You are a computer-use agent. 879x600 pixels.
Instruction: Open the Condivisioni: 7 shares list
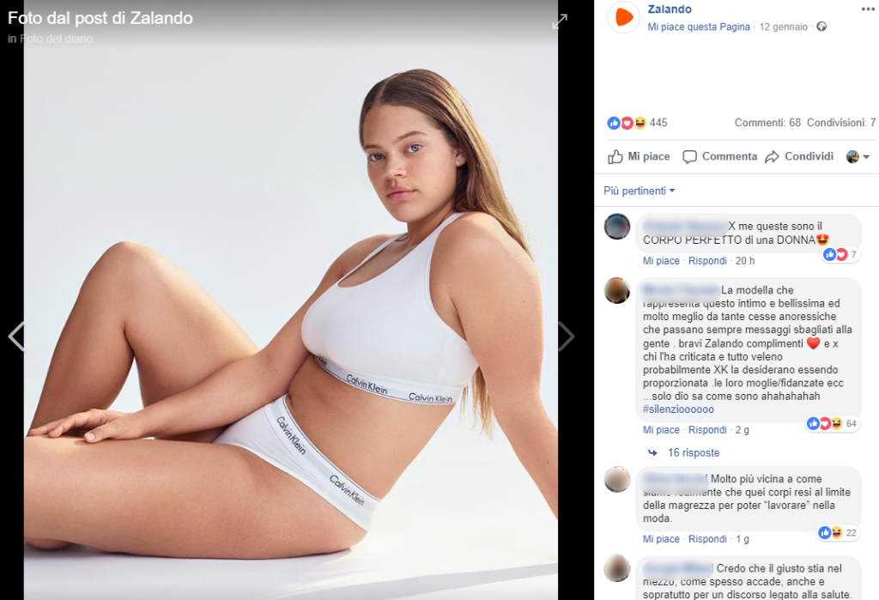(x=841, y=123)
